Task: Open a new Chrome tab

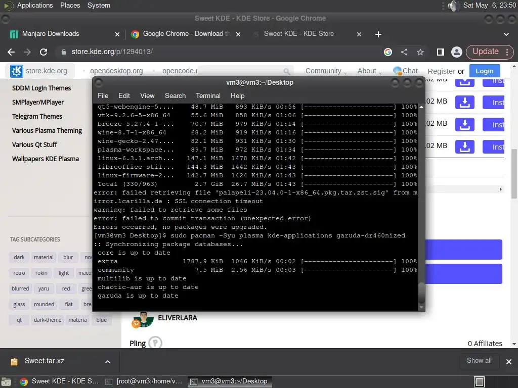Action: tap(378, 34)
